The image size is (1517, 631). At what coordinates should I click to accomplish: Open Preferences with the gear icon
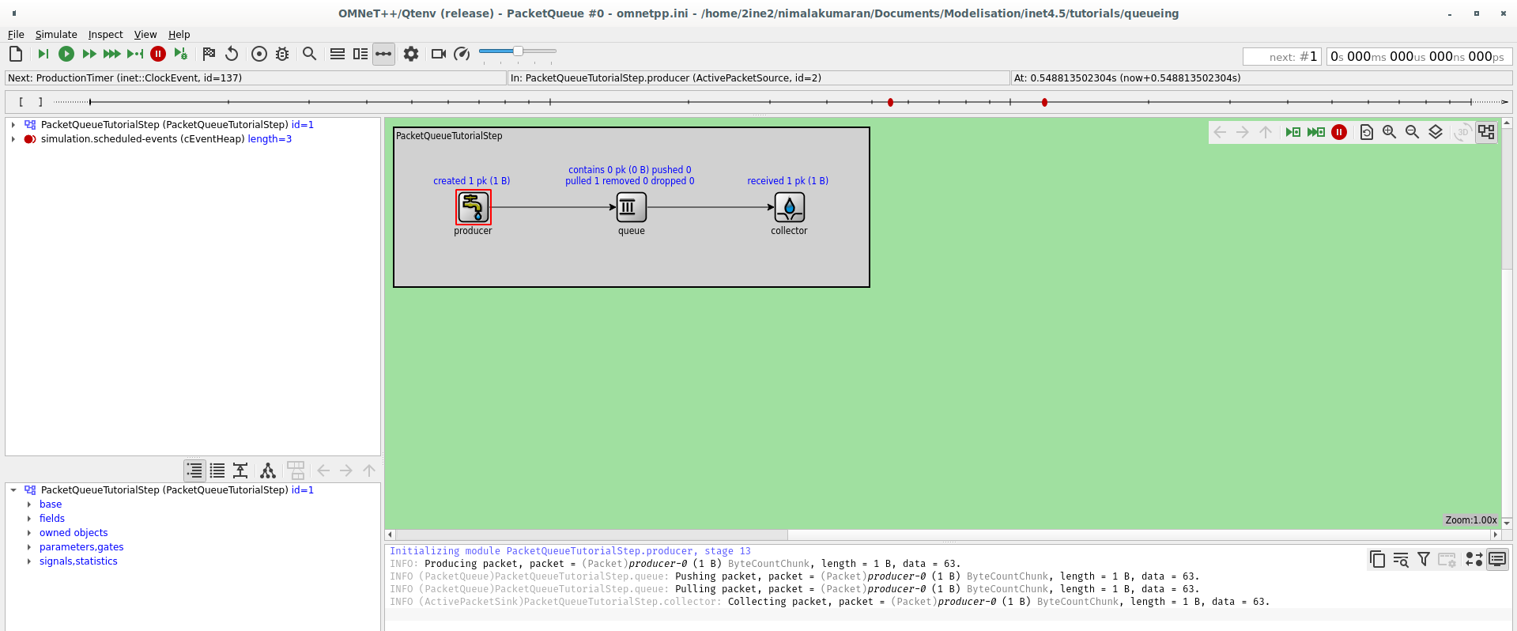point(411,54)
